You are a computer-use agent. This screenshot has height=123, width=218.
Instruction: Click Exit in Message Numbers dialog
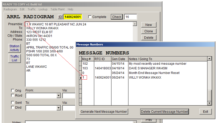point(205,112)
